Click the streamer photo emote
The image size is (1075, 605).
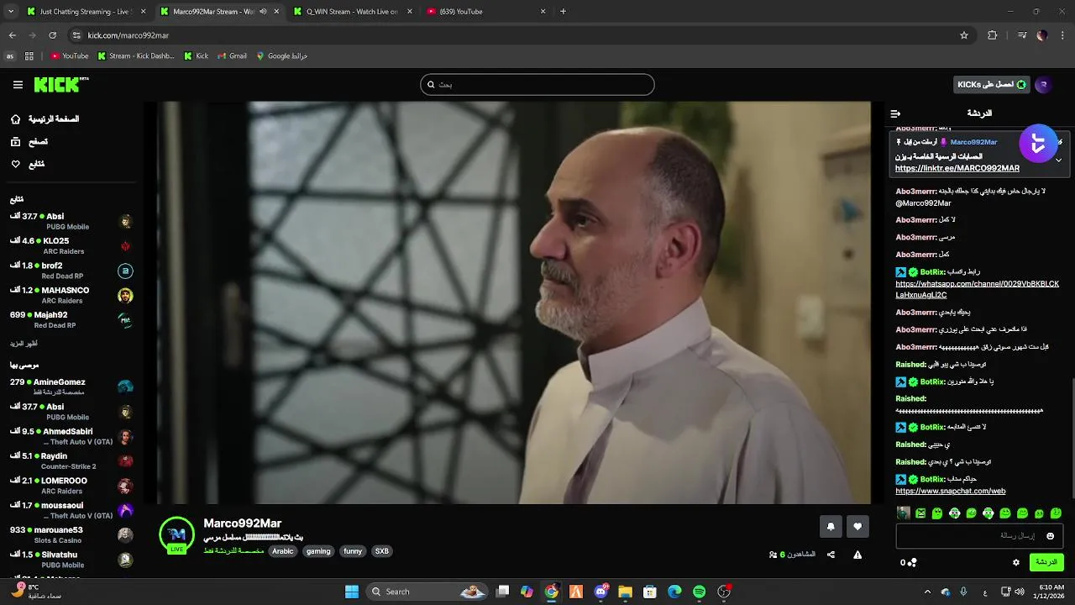pyautogui.click(x=903, y=513)
